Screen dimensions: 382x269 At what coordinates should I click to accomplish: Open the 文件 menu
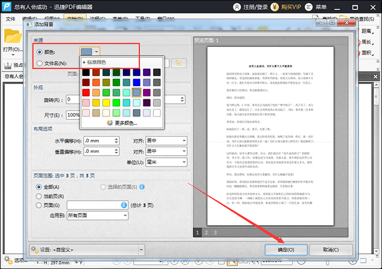10,19
